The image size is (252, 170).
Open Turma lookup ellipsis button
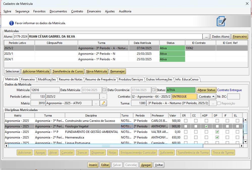coord(213,103)
